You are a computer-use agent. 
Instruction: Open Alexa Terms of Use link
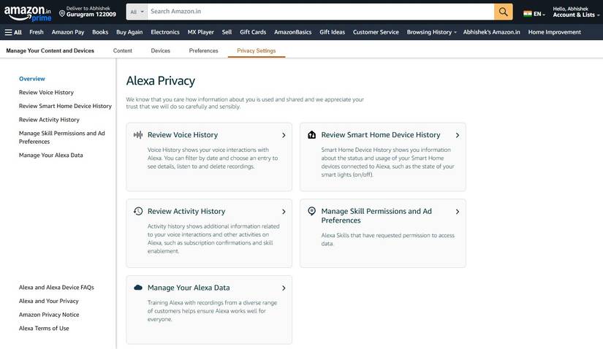click(x=44, y=329)
